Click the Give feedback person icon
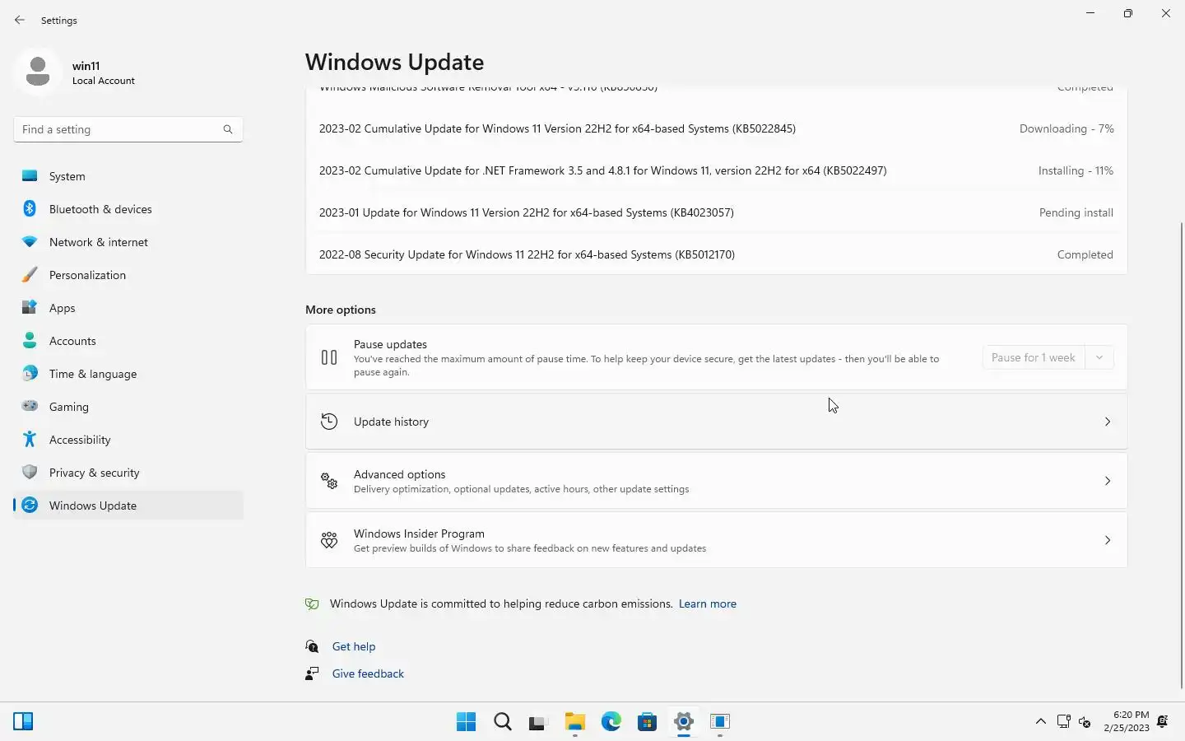 pyautogui.click(x=312, y=673)
